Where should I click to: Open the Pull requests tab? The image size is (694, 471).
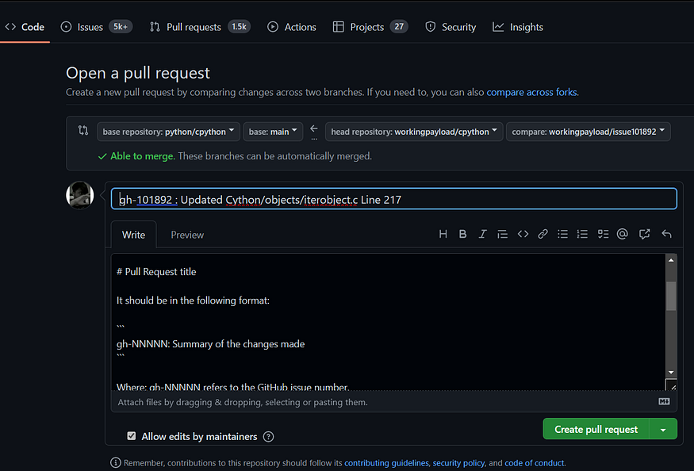[200, 27]
